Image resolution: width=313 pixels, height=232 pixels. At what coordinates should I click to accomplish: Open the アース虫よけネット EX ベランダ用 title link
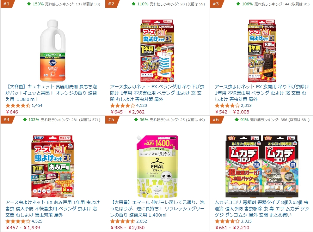click(157, 93)
